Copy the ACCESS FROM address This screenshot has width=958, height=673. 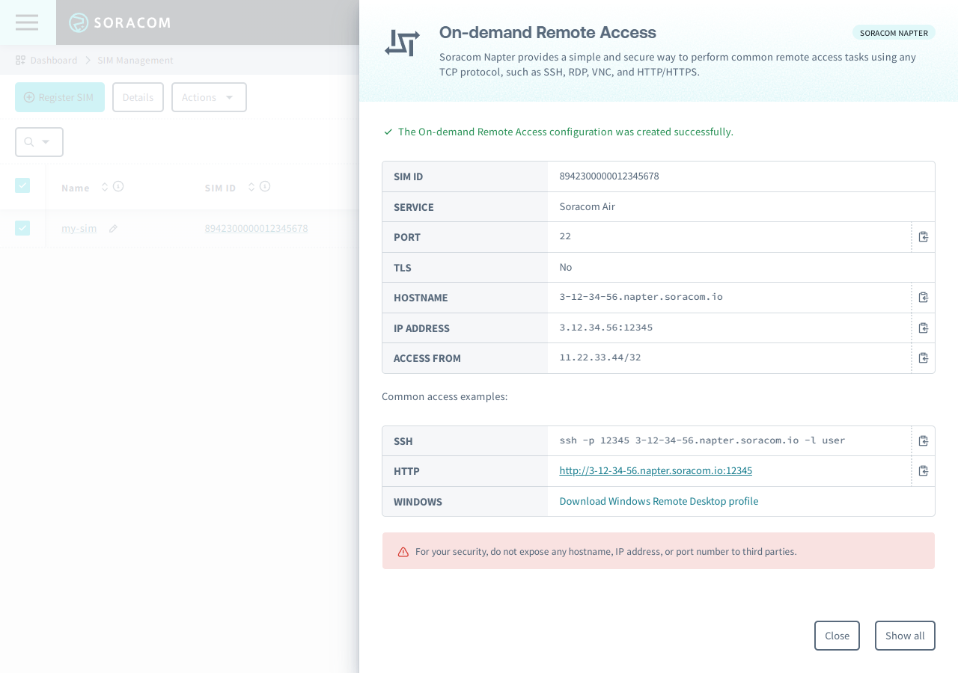923,357
